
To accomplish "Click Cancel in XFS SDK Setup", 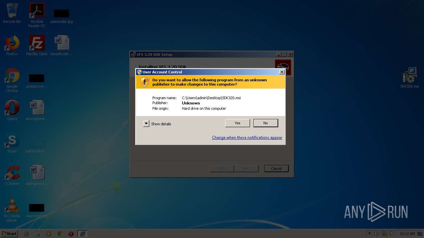I will coord(276,169).
